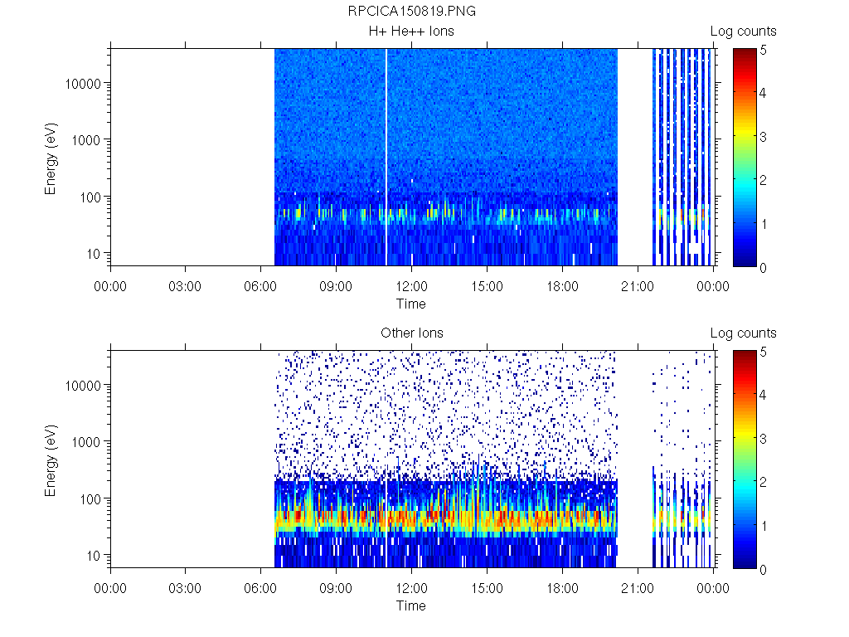Image resolution: width=849 pixels, height=637 pixels.
Task: Click 18:00 time tick under Other Ions plot
Action: coord(562,588)
